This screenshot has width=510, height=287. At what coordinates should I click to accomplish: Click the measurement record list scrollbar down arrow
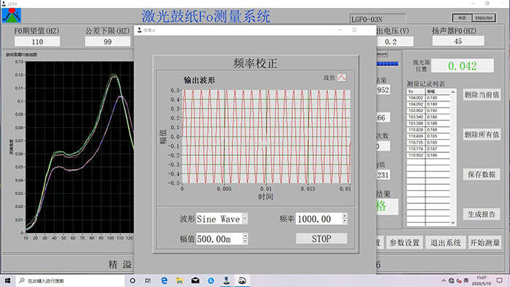452,223
